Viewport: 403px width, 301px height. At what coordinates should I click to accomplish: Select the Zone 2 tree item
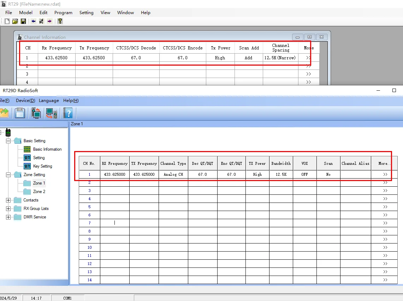coord(39,192)
